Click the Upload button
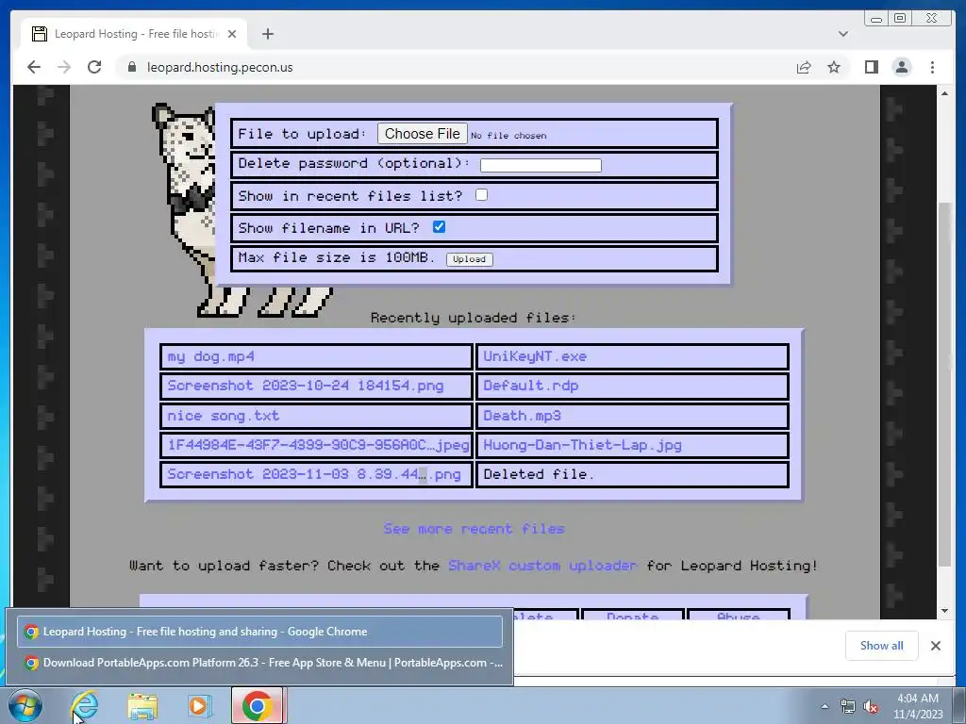The image size is (966, 724). click(x=470, y=259)
